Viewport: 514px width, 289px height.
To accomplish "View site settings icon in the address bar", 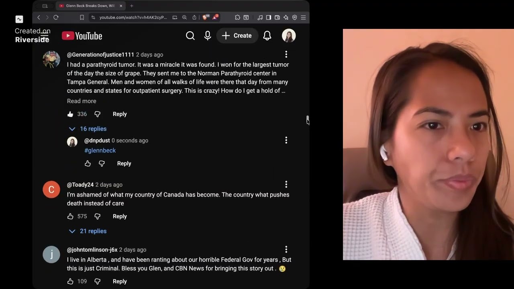I will coord(93,17).
